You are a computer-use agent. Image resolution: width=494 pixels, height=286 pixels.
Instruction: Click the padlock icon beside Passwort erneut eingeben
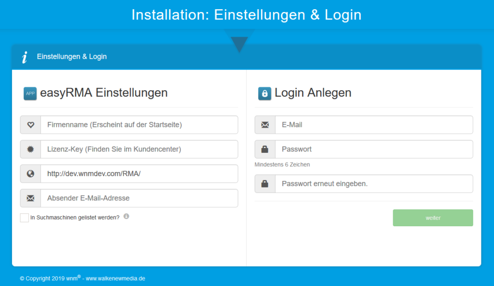coord(265,184)
